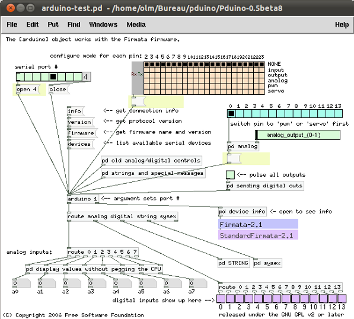Select NONE cell for pin 2
This screenshot has width=354, height=319.
[x=146, y=65]
